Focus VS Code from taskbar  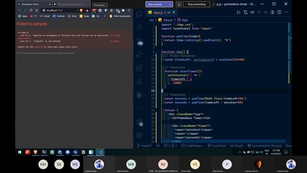(x=100, y=152)
